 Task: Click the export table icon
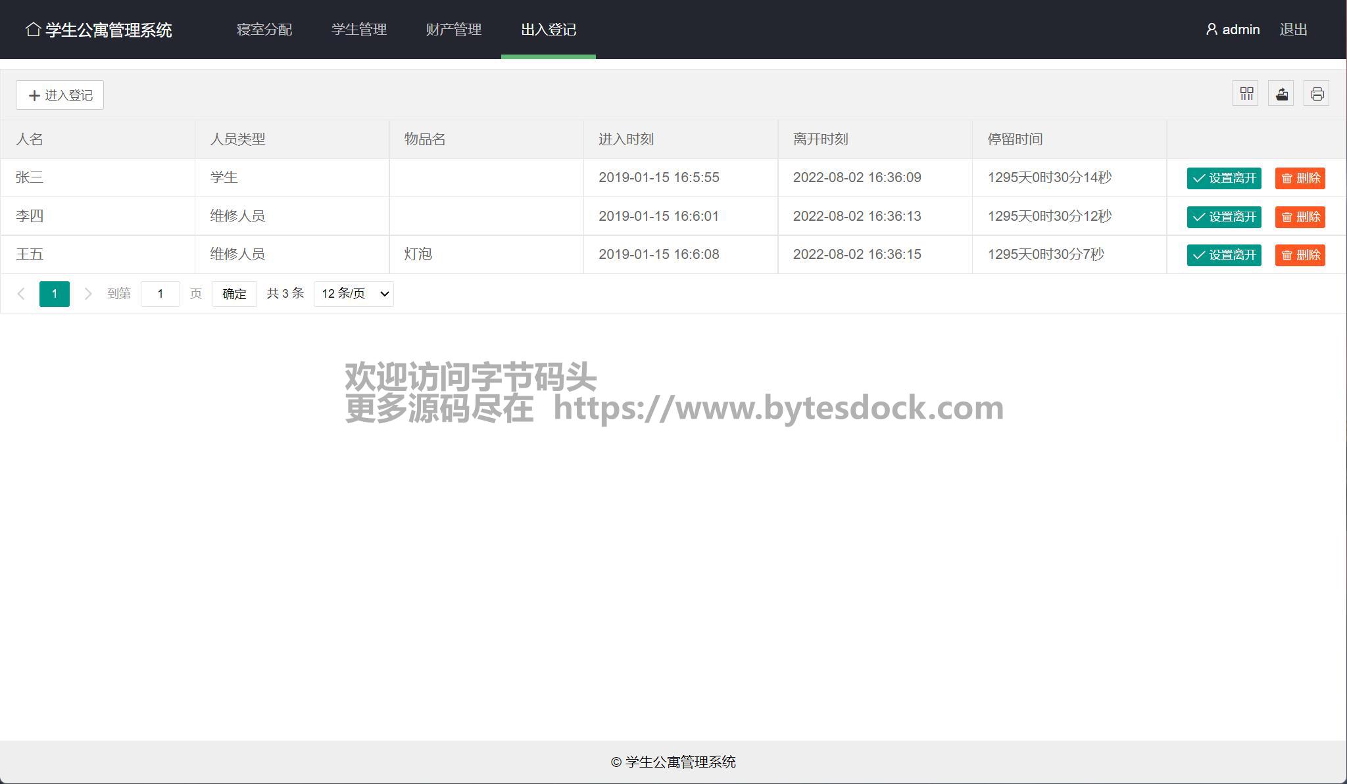1281,94
